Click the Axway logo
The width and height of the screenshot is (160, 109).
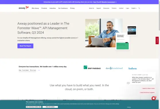click(x=24, y=8)
